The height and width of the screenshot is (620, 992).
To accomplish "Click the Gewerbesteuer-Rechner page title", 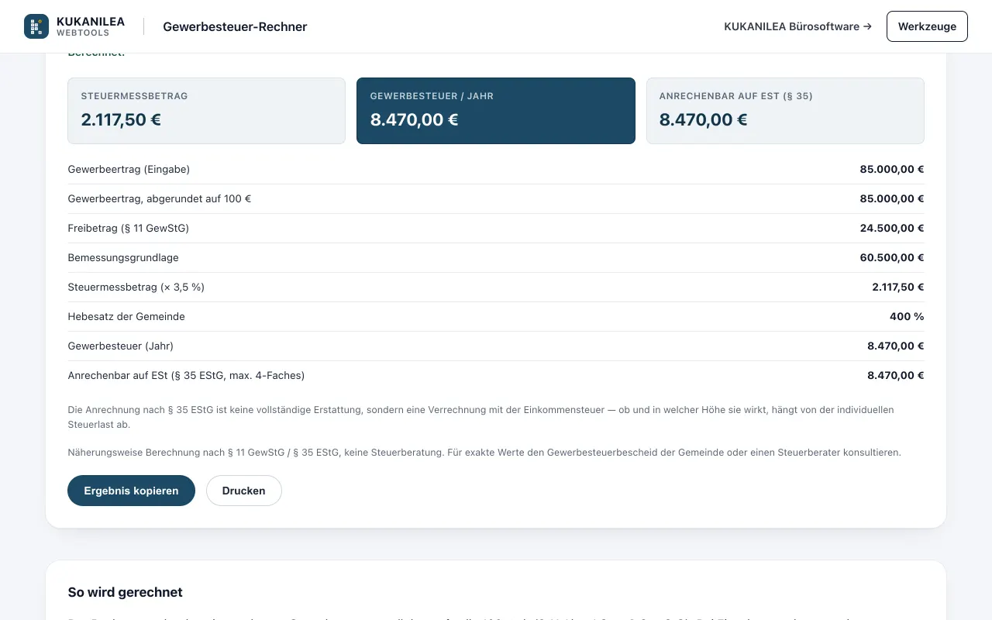I will click(x=235, y=26).
